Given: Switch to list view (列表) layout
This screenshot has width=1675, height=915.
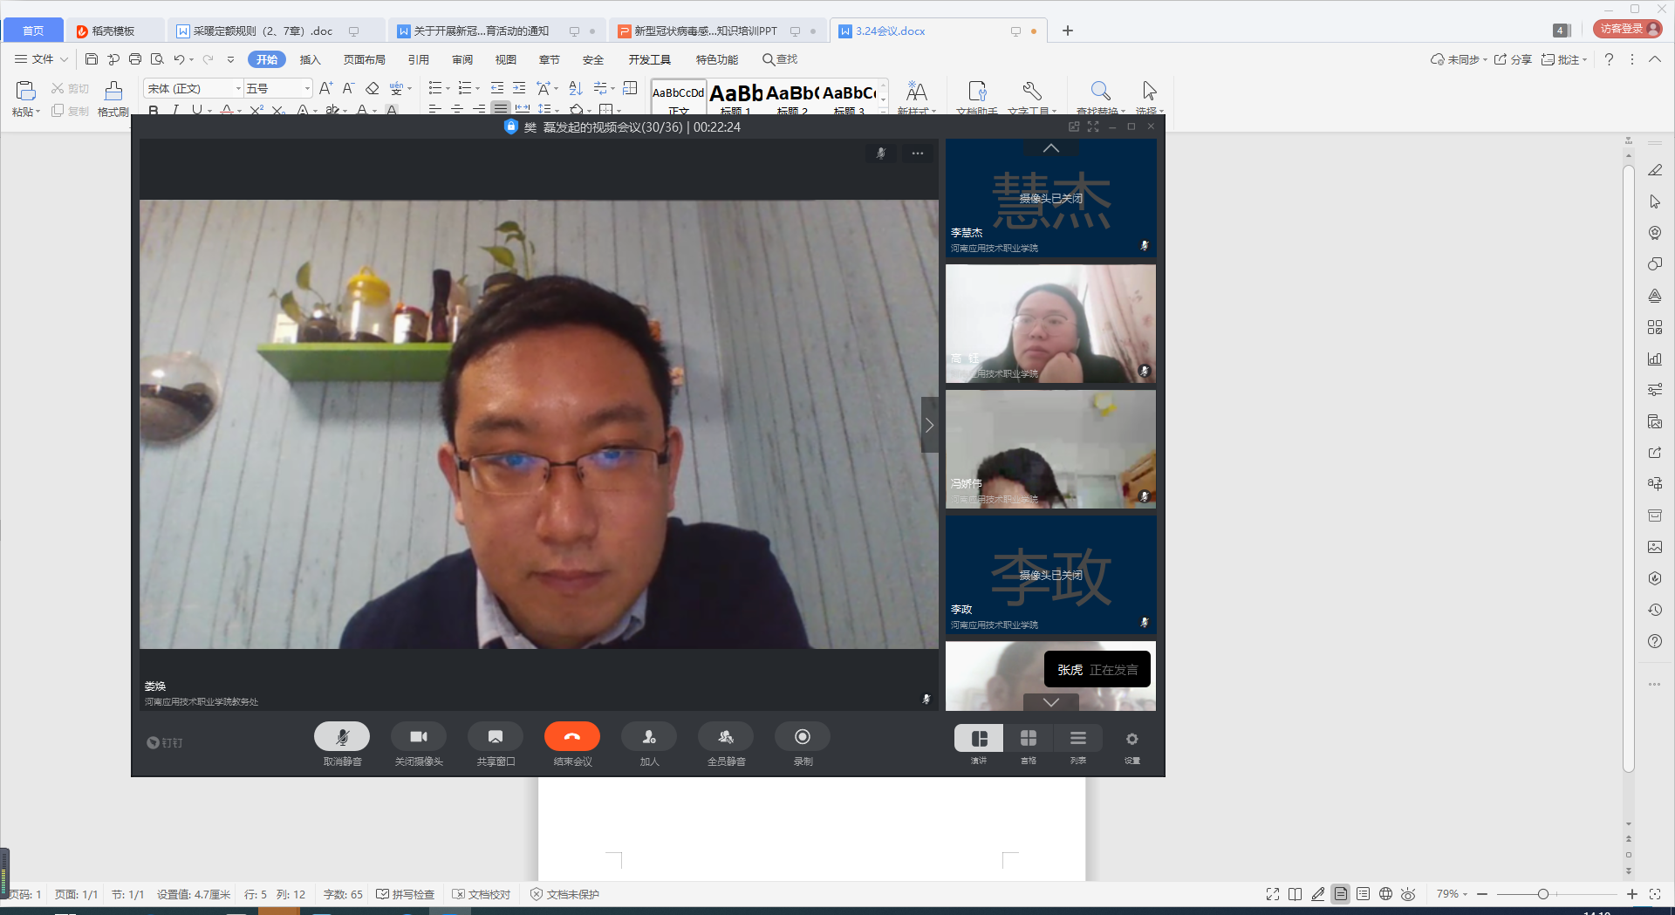Looking at the screenshot, I should (1078, 739).
